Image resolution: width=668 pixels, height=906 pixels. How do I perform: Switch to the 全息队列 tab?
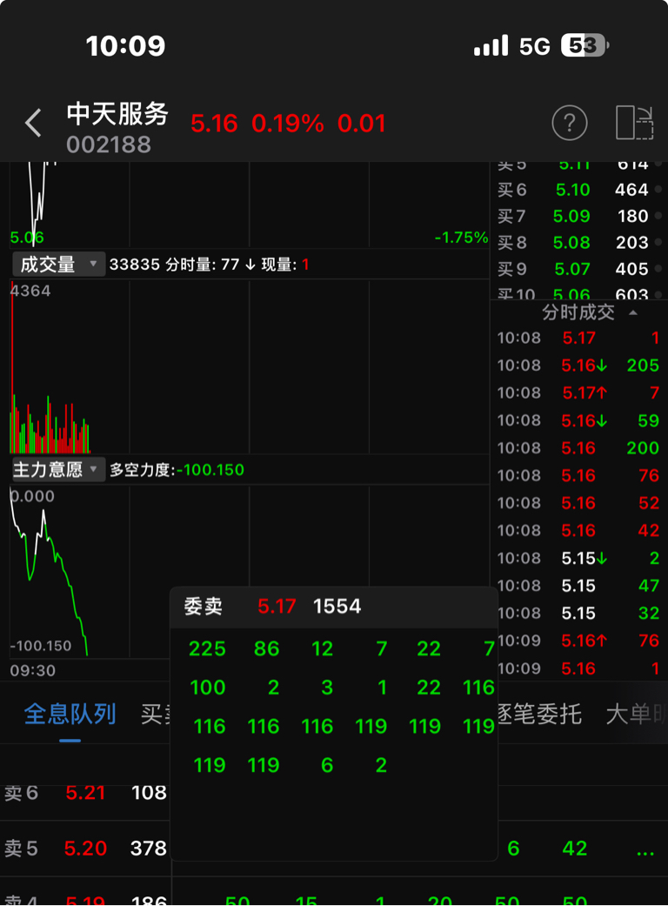tap(70, 715)
